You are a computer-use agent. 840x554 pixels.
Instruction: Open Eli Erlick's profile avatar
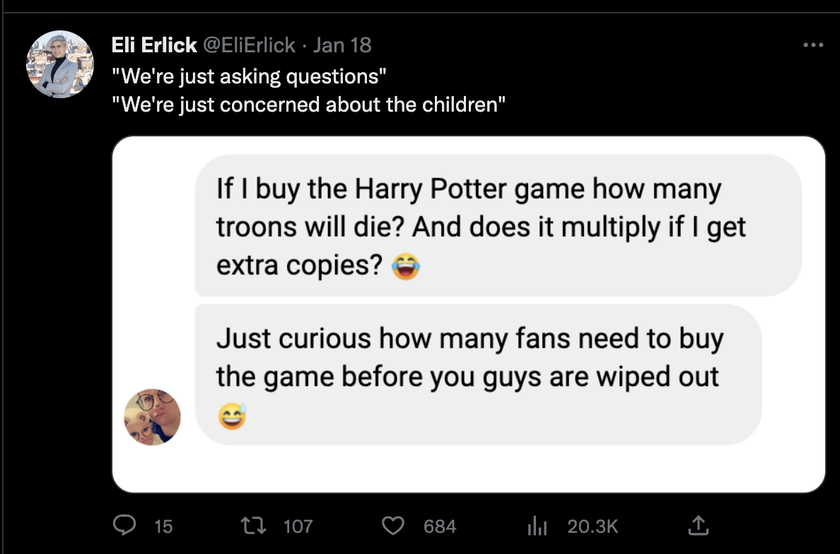[x=60, y=64]
